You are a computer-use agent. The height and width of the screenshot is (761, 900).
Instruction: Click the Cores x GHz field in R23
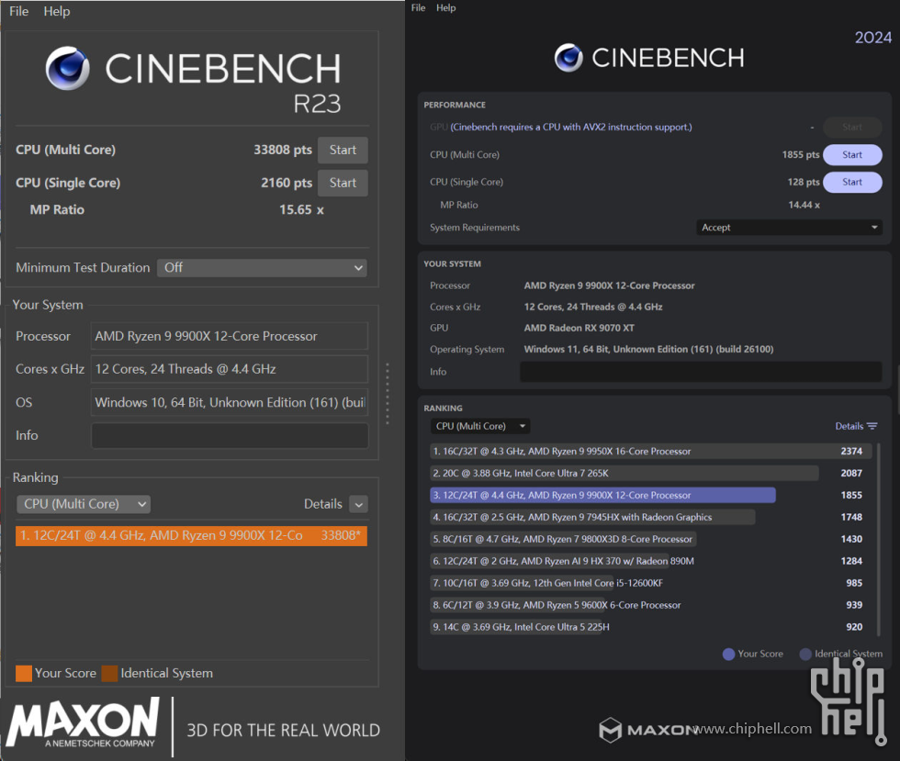[230, 369]
